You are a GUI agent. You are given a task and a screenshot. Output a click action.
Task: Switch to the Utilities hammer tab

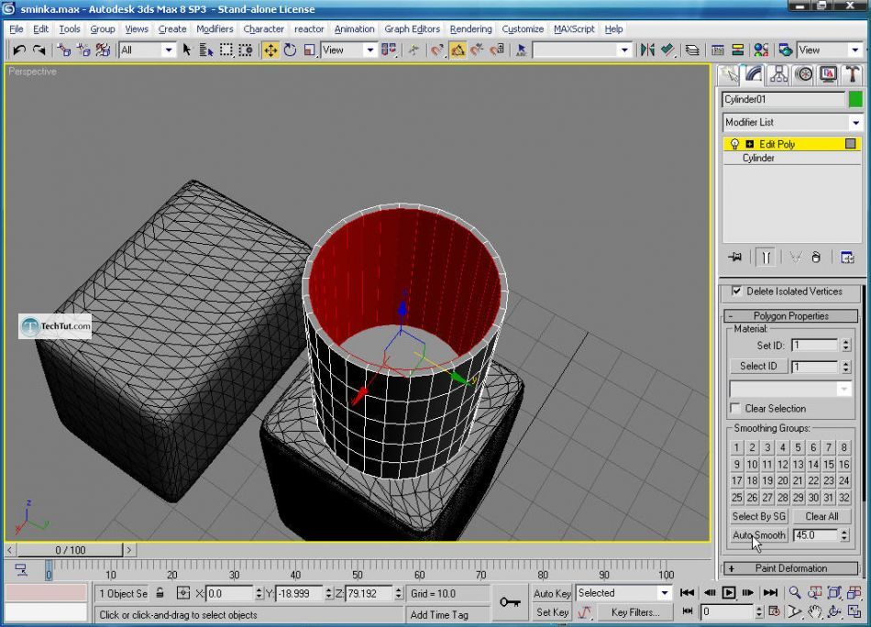[x=852, y=74]
